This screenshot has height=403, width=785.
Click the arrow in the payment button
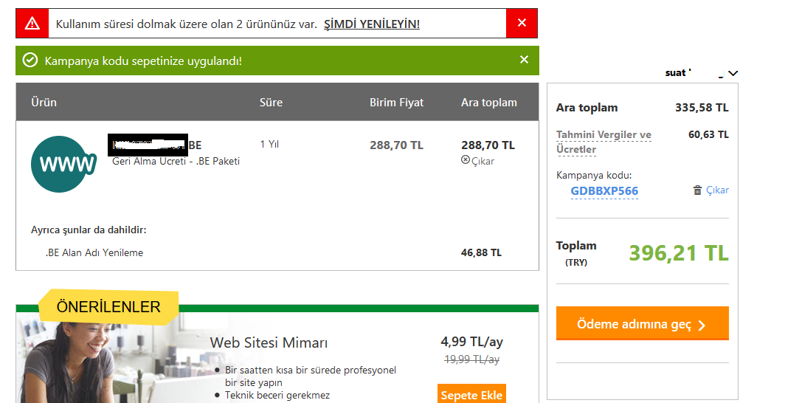(702, 325)
